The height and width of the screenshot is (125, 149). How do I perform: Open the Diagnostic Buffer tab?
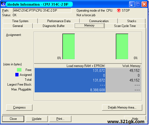pos(53,26)
